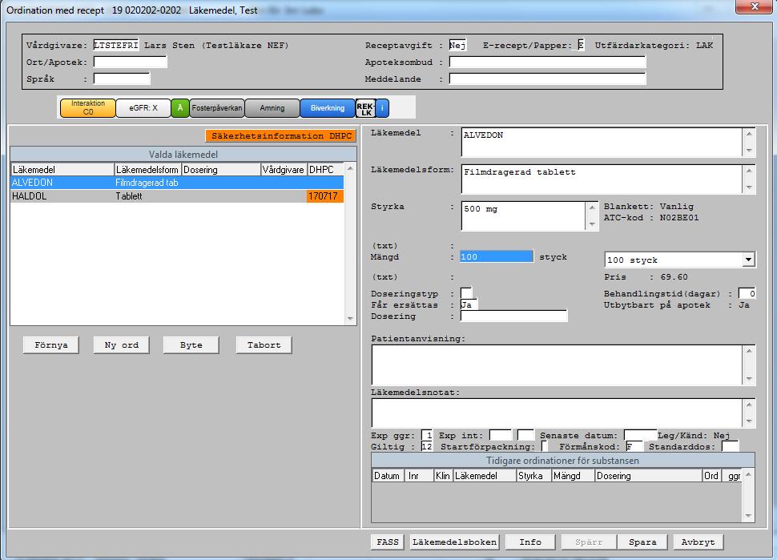Click the Exp ggr field
The width and height of the screenshot is (777, 560).
tap(427, 436)
